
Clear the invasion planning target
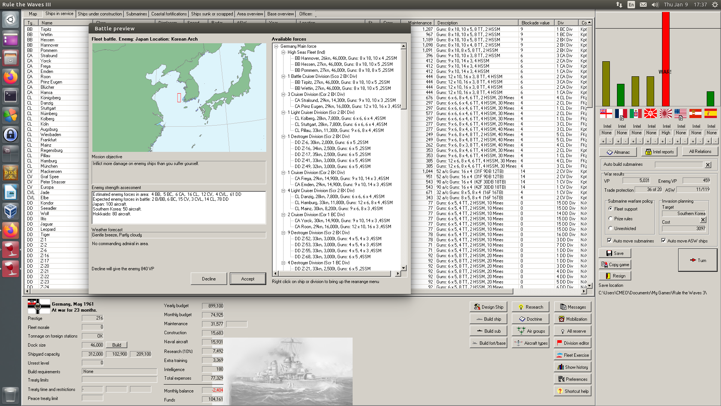[x=703, y=220]
